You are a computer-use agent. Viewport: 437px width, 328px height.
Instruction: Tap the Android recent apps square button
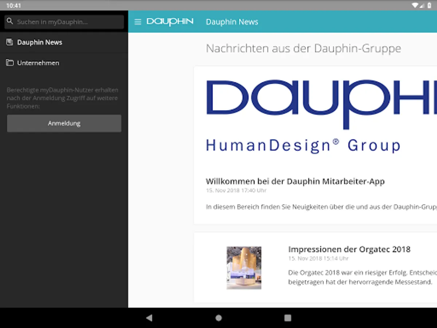pyautogui.click(x=288, y=318)
